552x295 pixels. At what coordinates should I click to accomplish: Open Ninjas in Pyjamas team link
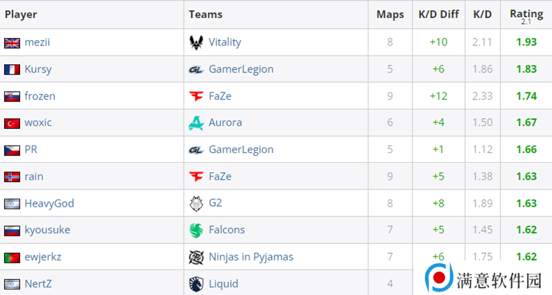click(250, 257)
